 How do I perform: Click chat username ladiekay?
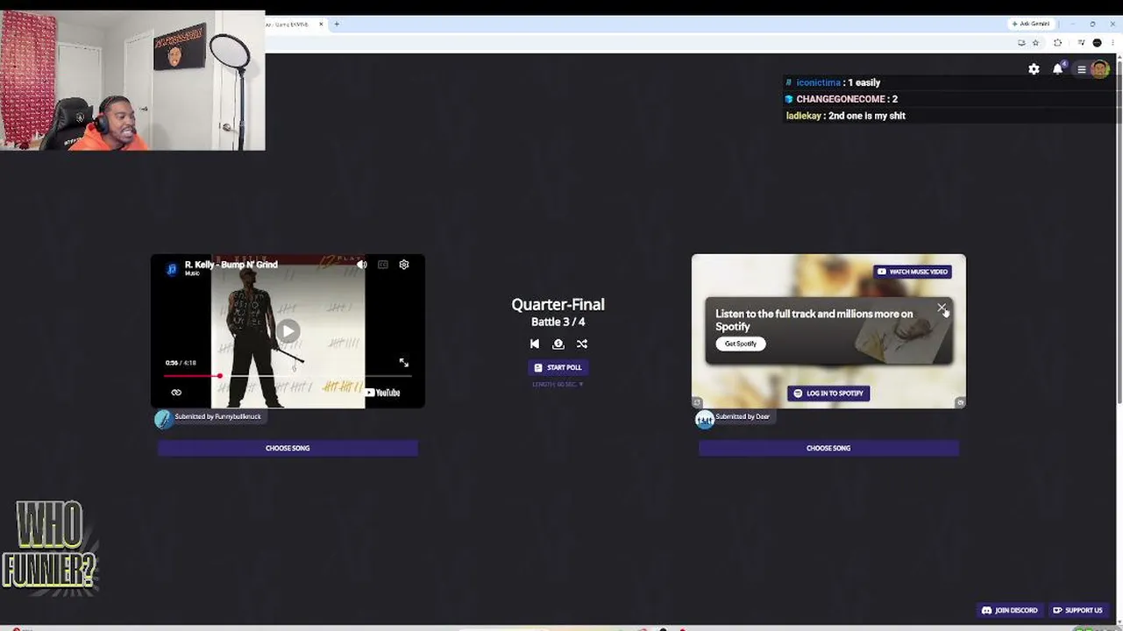[804, 116]
